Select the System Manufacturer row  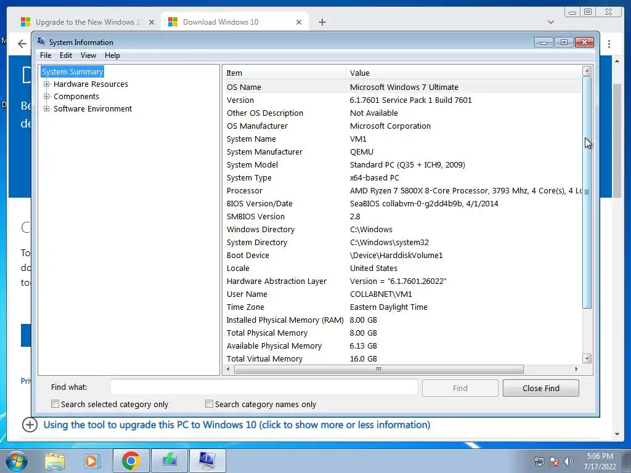(x=402, y=152)
